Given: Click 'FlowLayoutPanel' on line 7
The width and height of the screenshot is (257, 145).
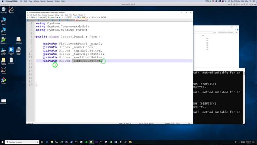Looking at the screenshot, I should tap(73, 43).
